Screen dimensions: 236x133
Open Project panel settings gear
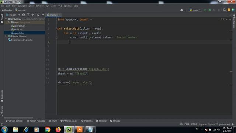[38, 15]
